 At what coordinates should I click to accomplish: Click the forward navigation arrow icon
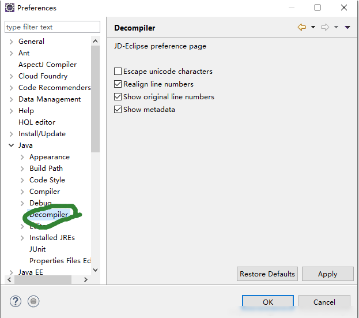[325, 27]
